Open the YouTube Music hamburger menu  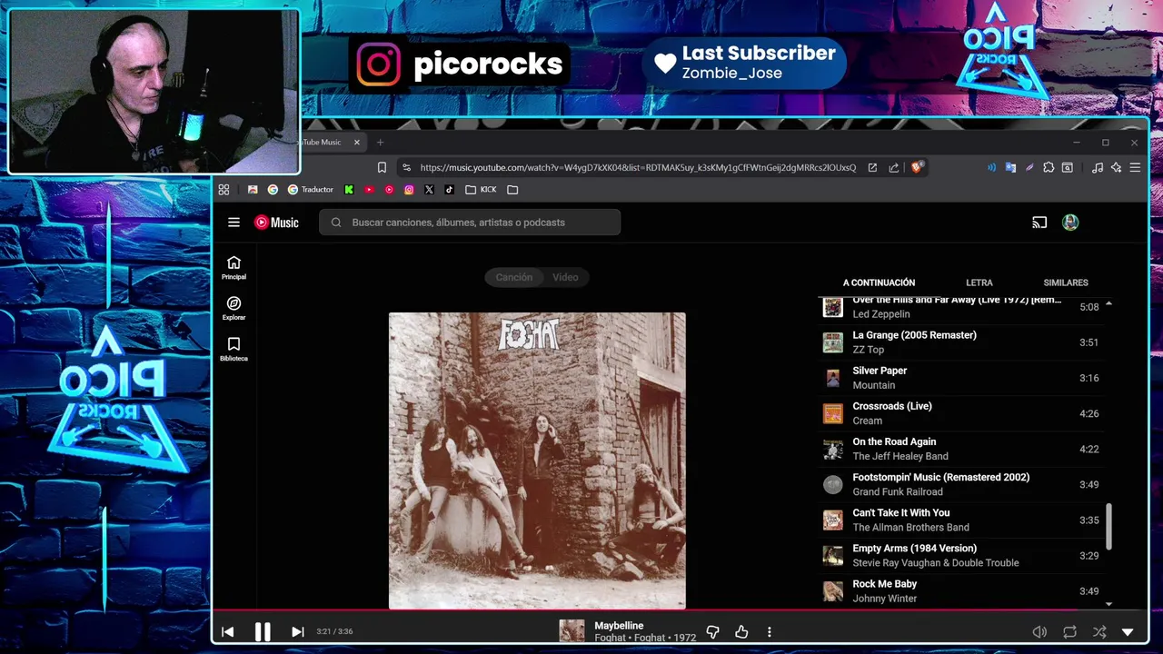(234, 223)
